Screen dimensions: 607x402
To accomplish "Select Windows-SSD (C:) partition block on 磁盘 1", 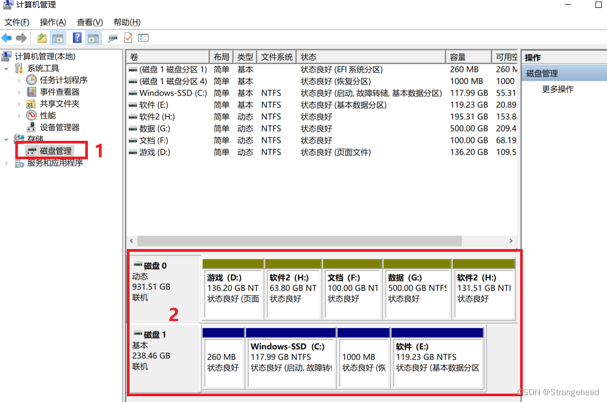I will [291, 358].
